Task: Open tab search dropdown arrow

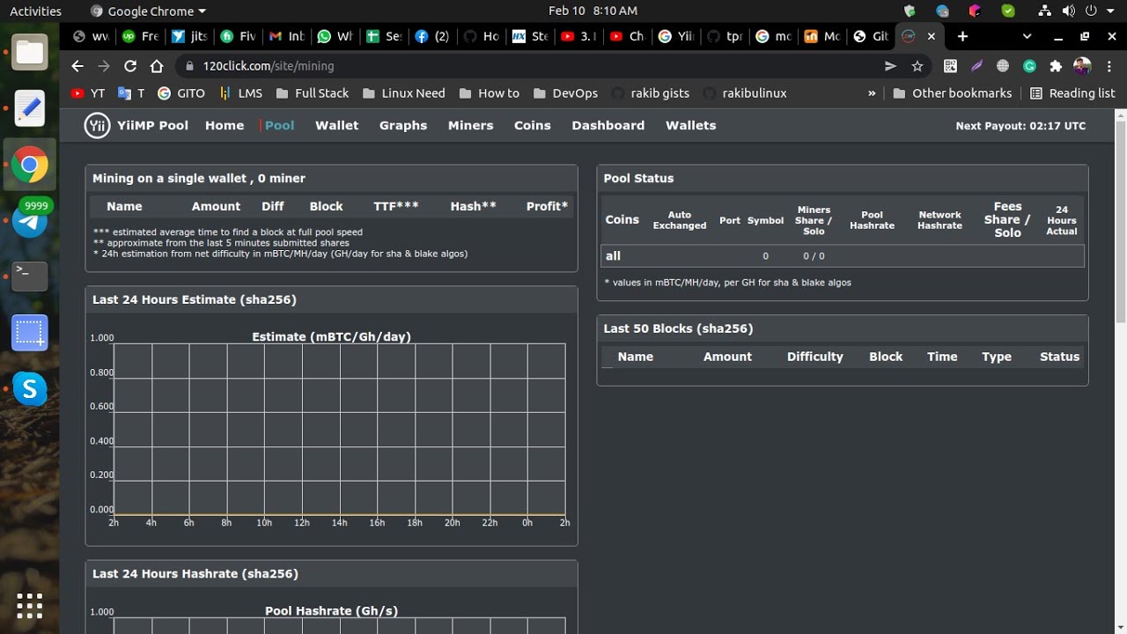Action: pyautogui.click(x=1027, y=36)
